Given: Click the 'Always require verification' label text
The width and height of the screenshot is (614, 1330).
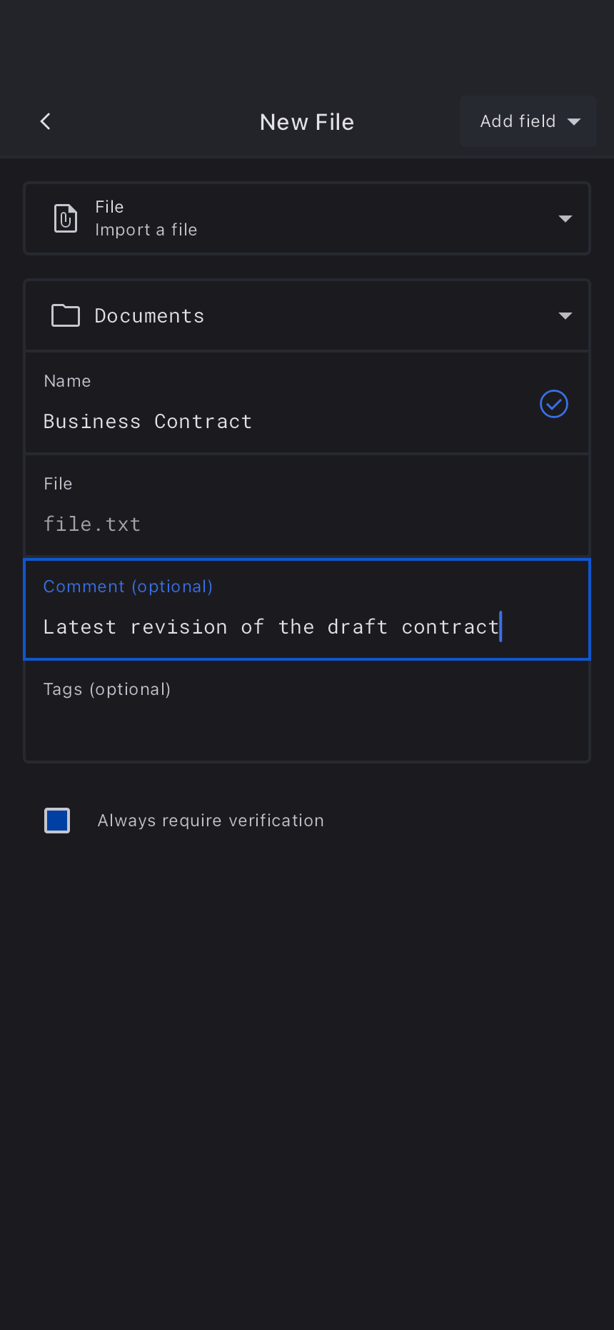Looking at the screenshot, I should pyautogui.click(x=211, y=821).
